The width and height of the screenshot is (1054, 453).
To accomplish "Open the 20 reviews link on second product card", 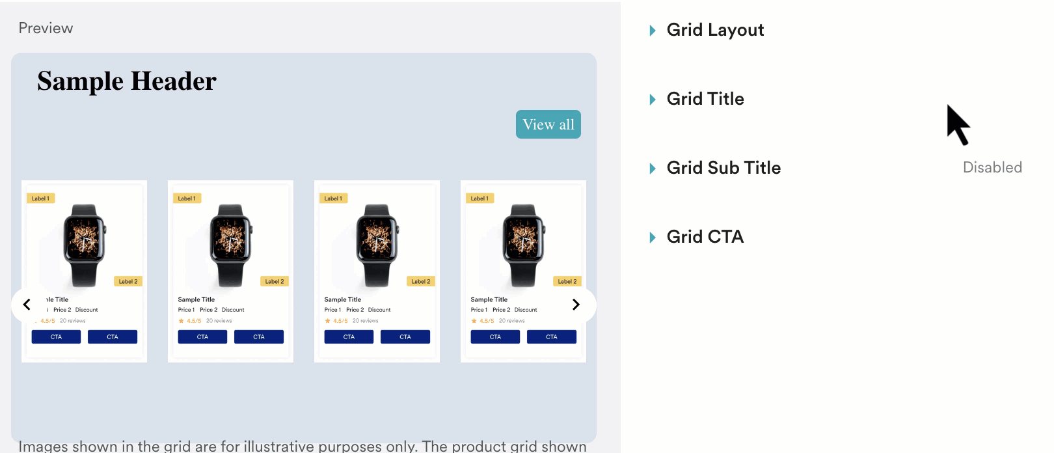I will click(219, 320).
